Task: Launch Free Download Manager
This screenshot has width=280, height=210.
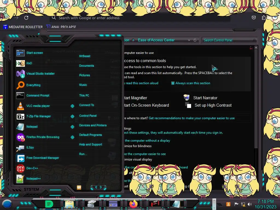Action: pos(37,158)
